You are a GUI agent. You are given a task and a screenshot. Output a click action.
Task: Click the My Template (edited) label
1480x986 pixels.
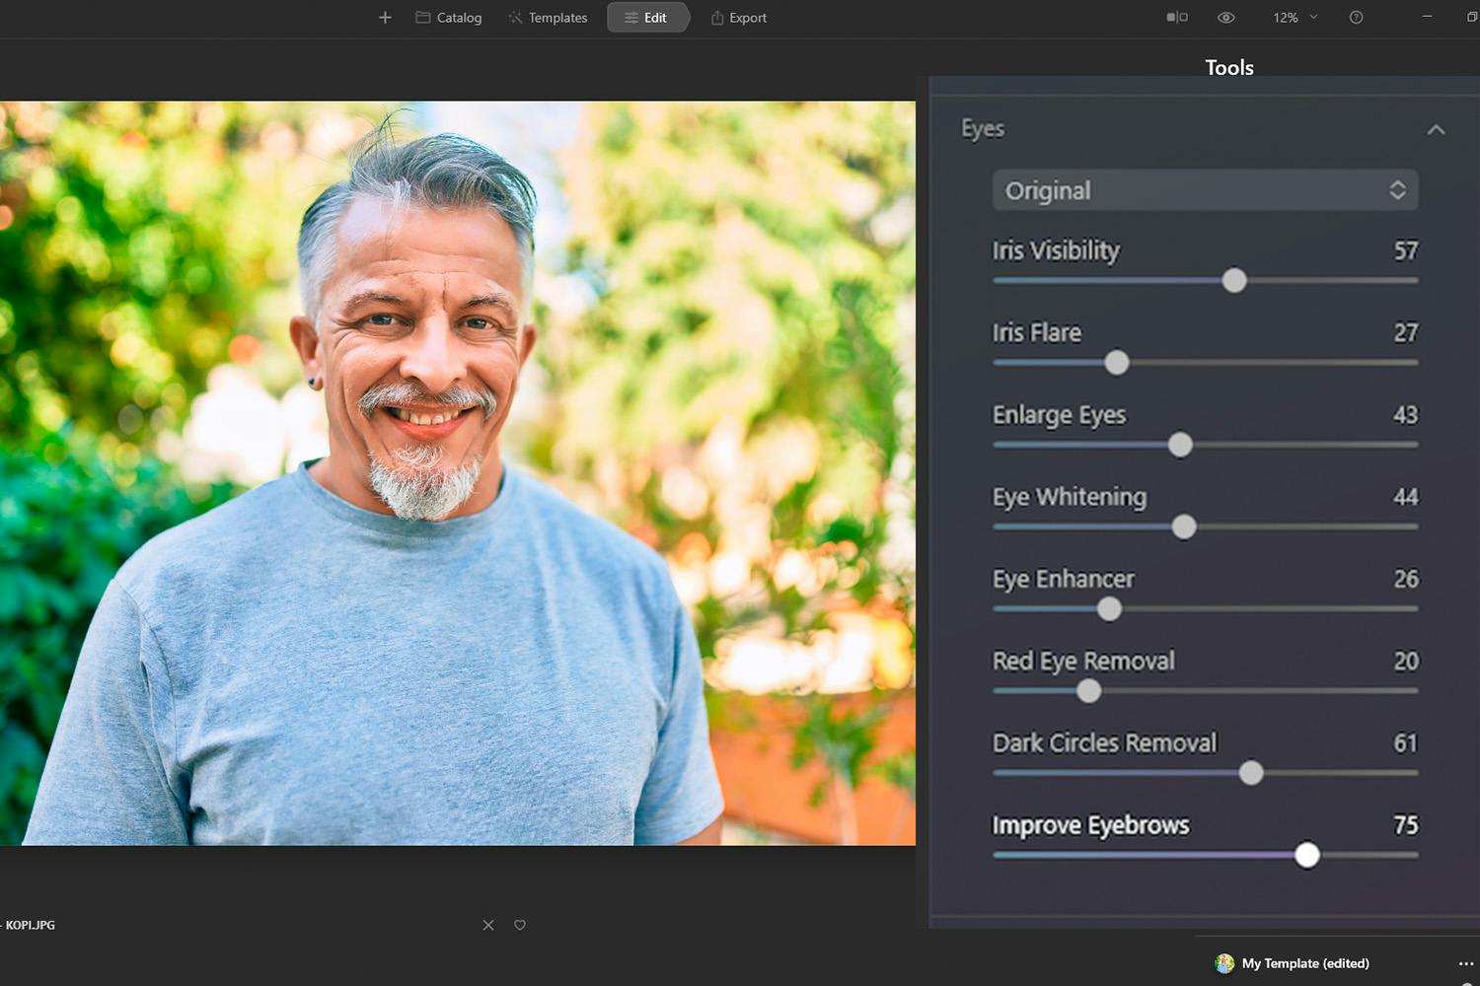1304,963
